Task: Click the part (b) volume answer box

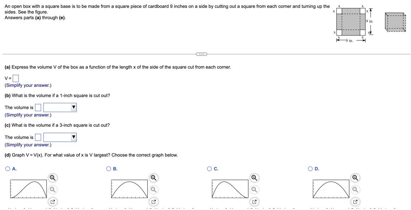Action: pyautogui.click(x=37, y=107)
